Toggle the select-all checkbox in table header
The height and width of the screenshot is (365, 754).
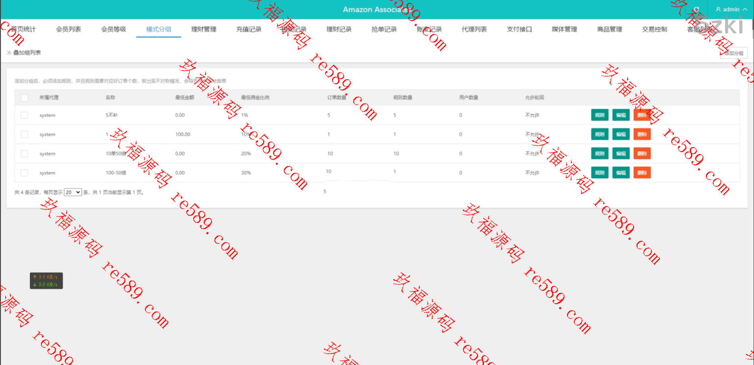click(24, 98)
